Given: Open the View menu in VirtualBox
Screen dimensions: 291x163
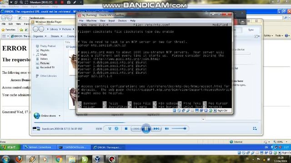Looking at the screenshot, I should 102,20.
